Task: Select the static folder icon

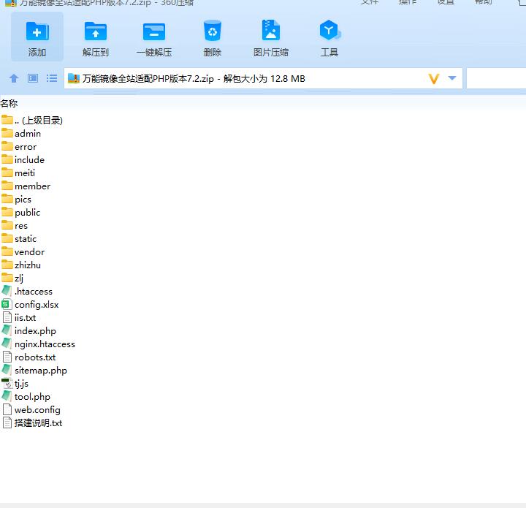Action: [x=7, y=238]
